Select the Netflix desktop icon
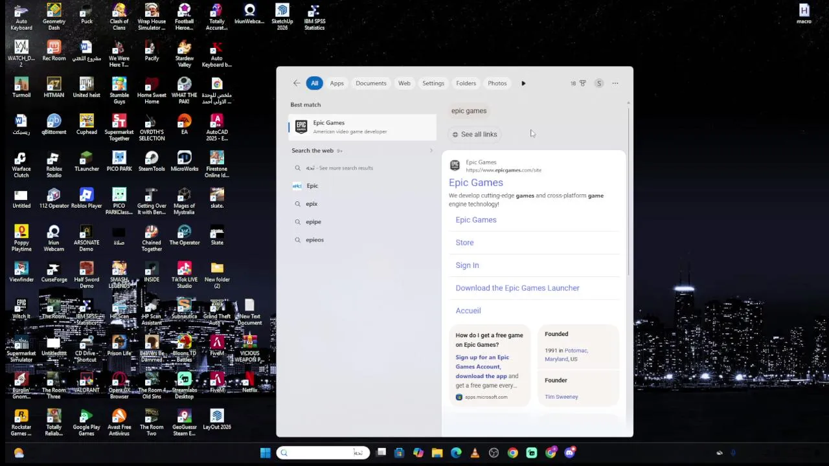 249,383
